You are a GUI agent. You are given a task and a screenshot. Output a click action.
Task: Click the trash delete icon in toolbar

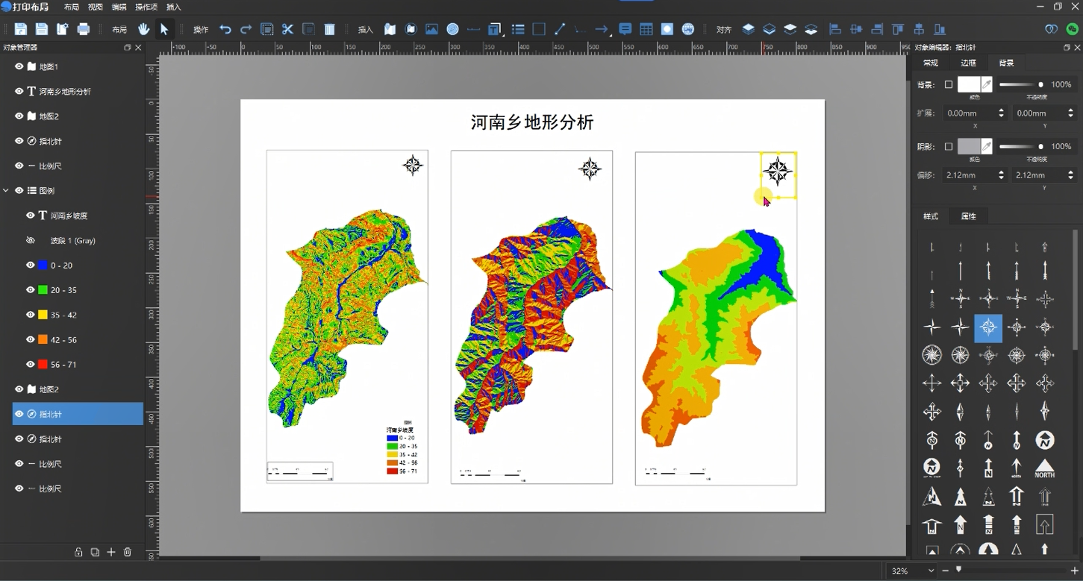point(329,29)
